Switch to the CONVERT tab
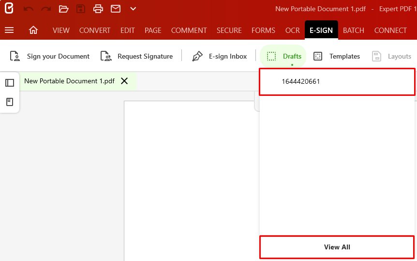Image resolution: width=417 pixels, height=261 pixels. click(95, 31)
